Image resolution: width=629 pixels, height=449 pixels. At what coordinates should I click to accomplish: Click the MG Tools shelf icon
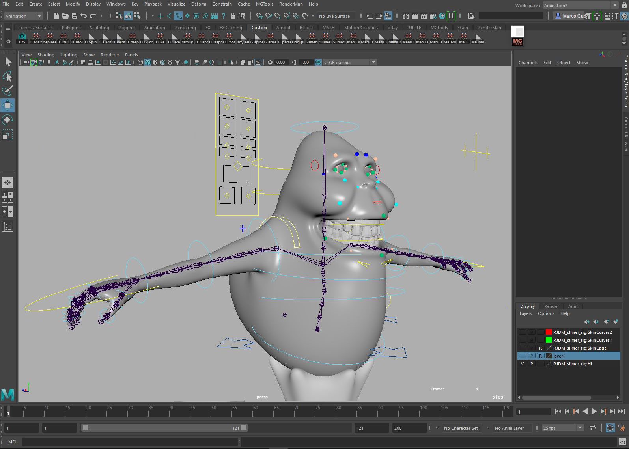tap(517, 41)
